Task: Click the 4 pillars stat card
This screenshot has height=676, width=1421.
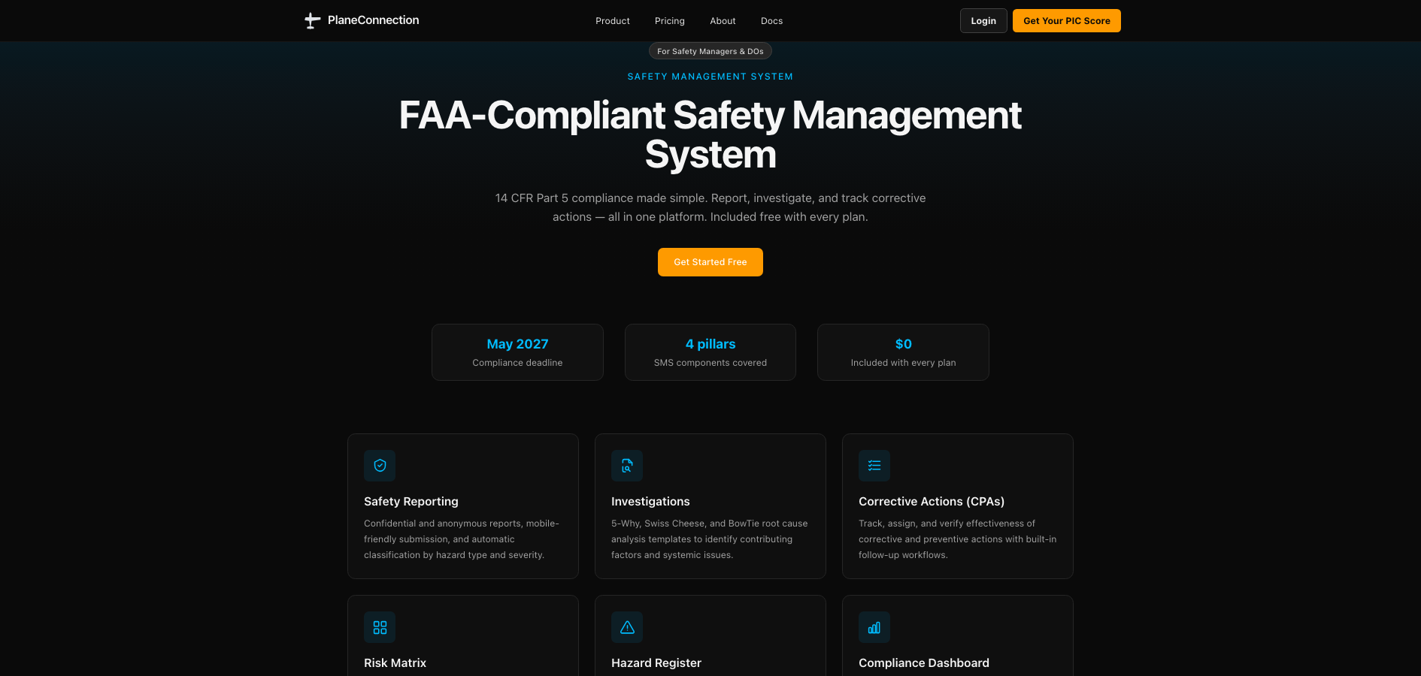Action: point(710,352)
